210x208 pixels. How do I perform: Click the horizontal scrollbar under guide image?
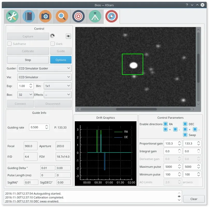tap(135, 109)
